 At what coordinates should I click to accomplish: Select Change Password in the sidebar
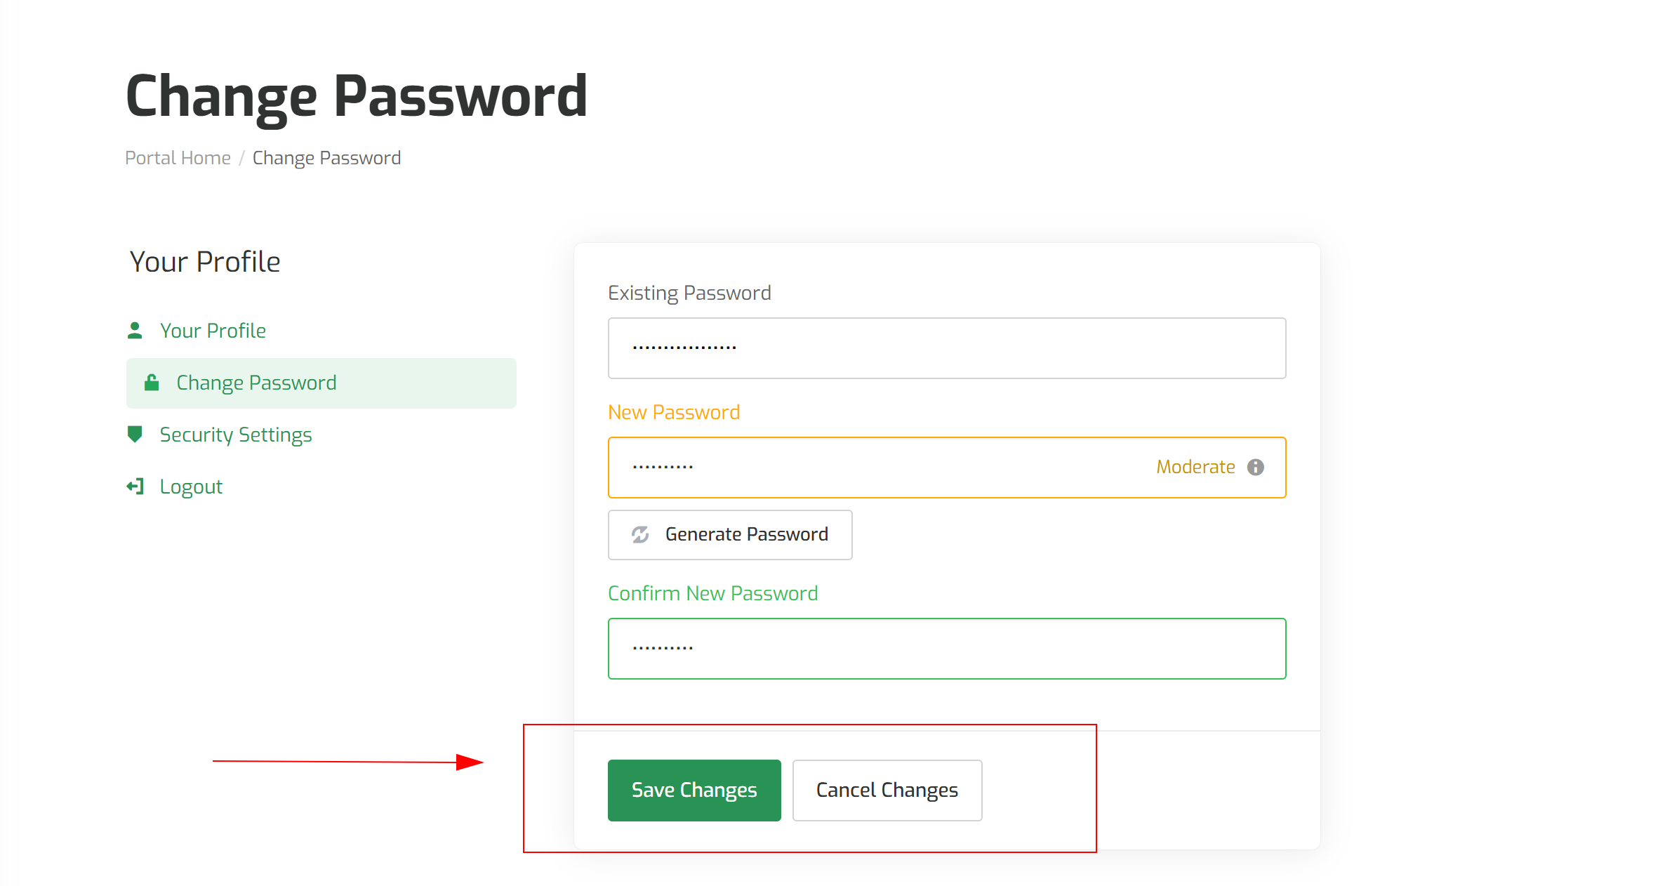point(321,383)
